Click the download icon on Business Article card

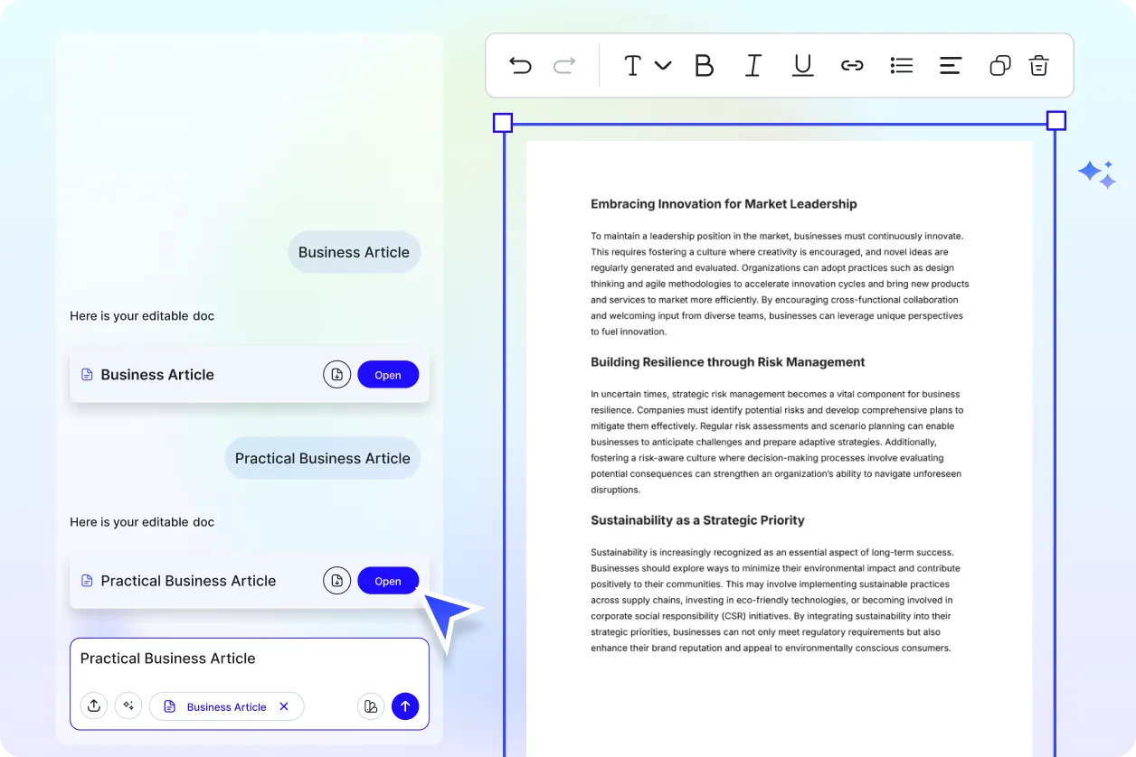click(x=336, y=374)
